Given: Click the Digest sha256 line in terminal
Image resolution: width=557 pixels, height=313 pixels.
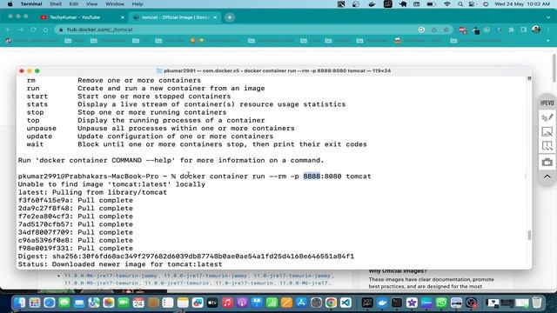Looking at the screenshot, I should pos(186,256).
